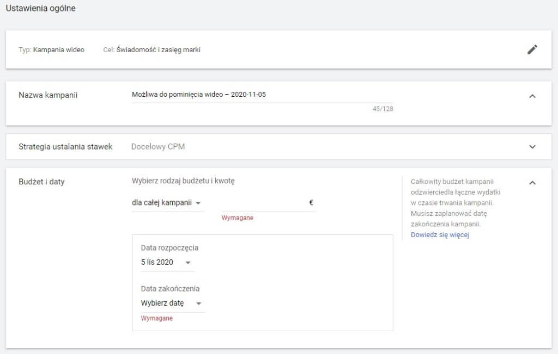Click the euro currency symbol
This screenshot has width=558, height=354.
point(311,203)
